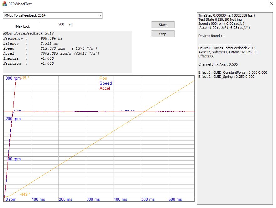The image size is (276, 208).
Task: Click the RFRWheelTest app icon in title bar
Action: tap(4, 4)
